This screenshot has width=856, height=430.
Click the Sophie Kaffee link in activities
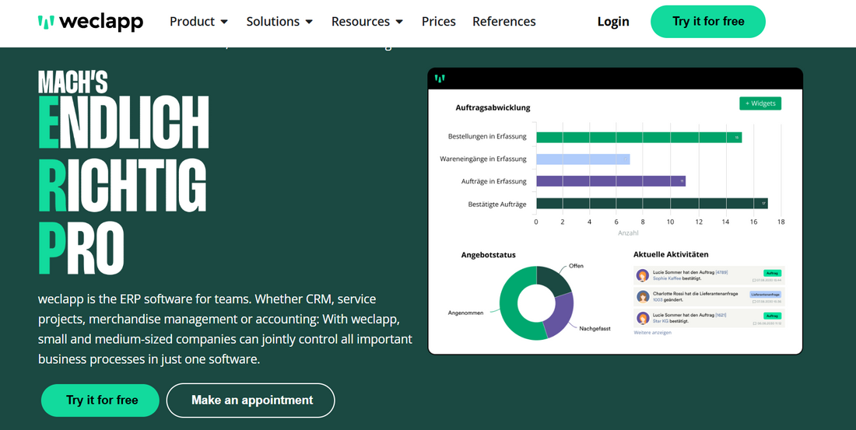(x=667, y=279)
